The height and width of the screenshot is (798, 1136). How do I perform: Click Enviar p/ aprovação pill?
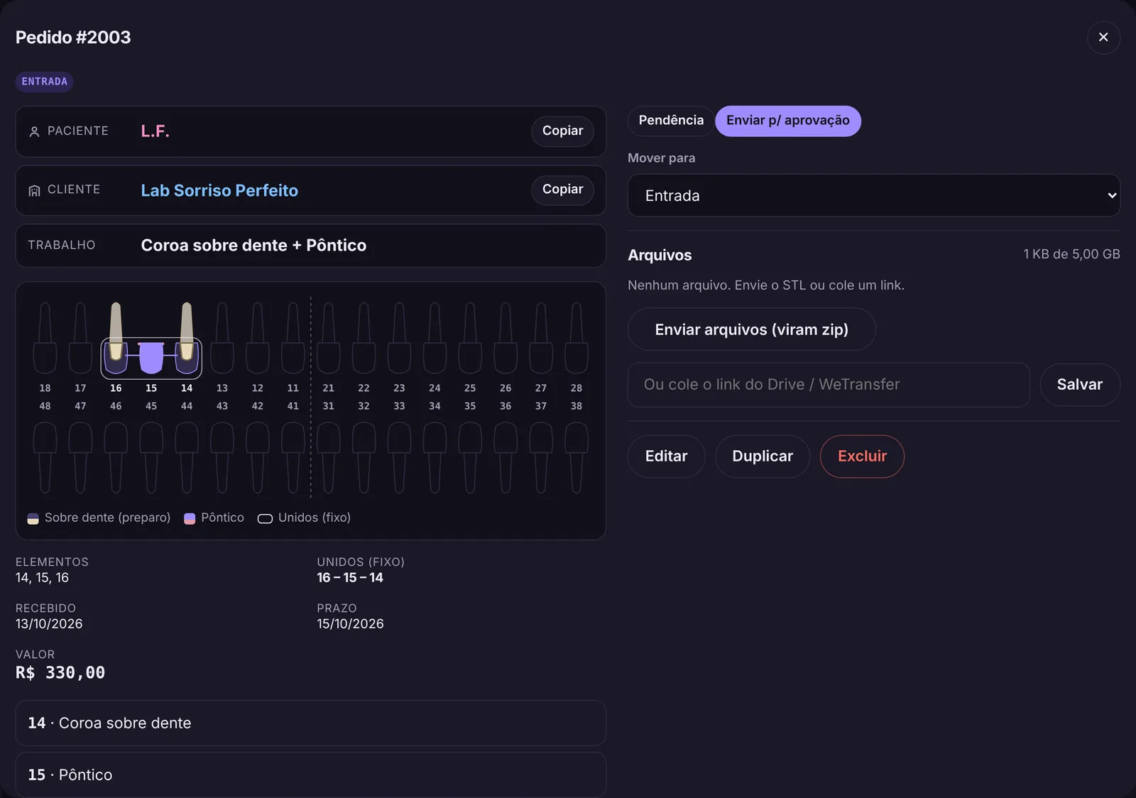tap(788, 121)
